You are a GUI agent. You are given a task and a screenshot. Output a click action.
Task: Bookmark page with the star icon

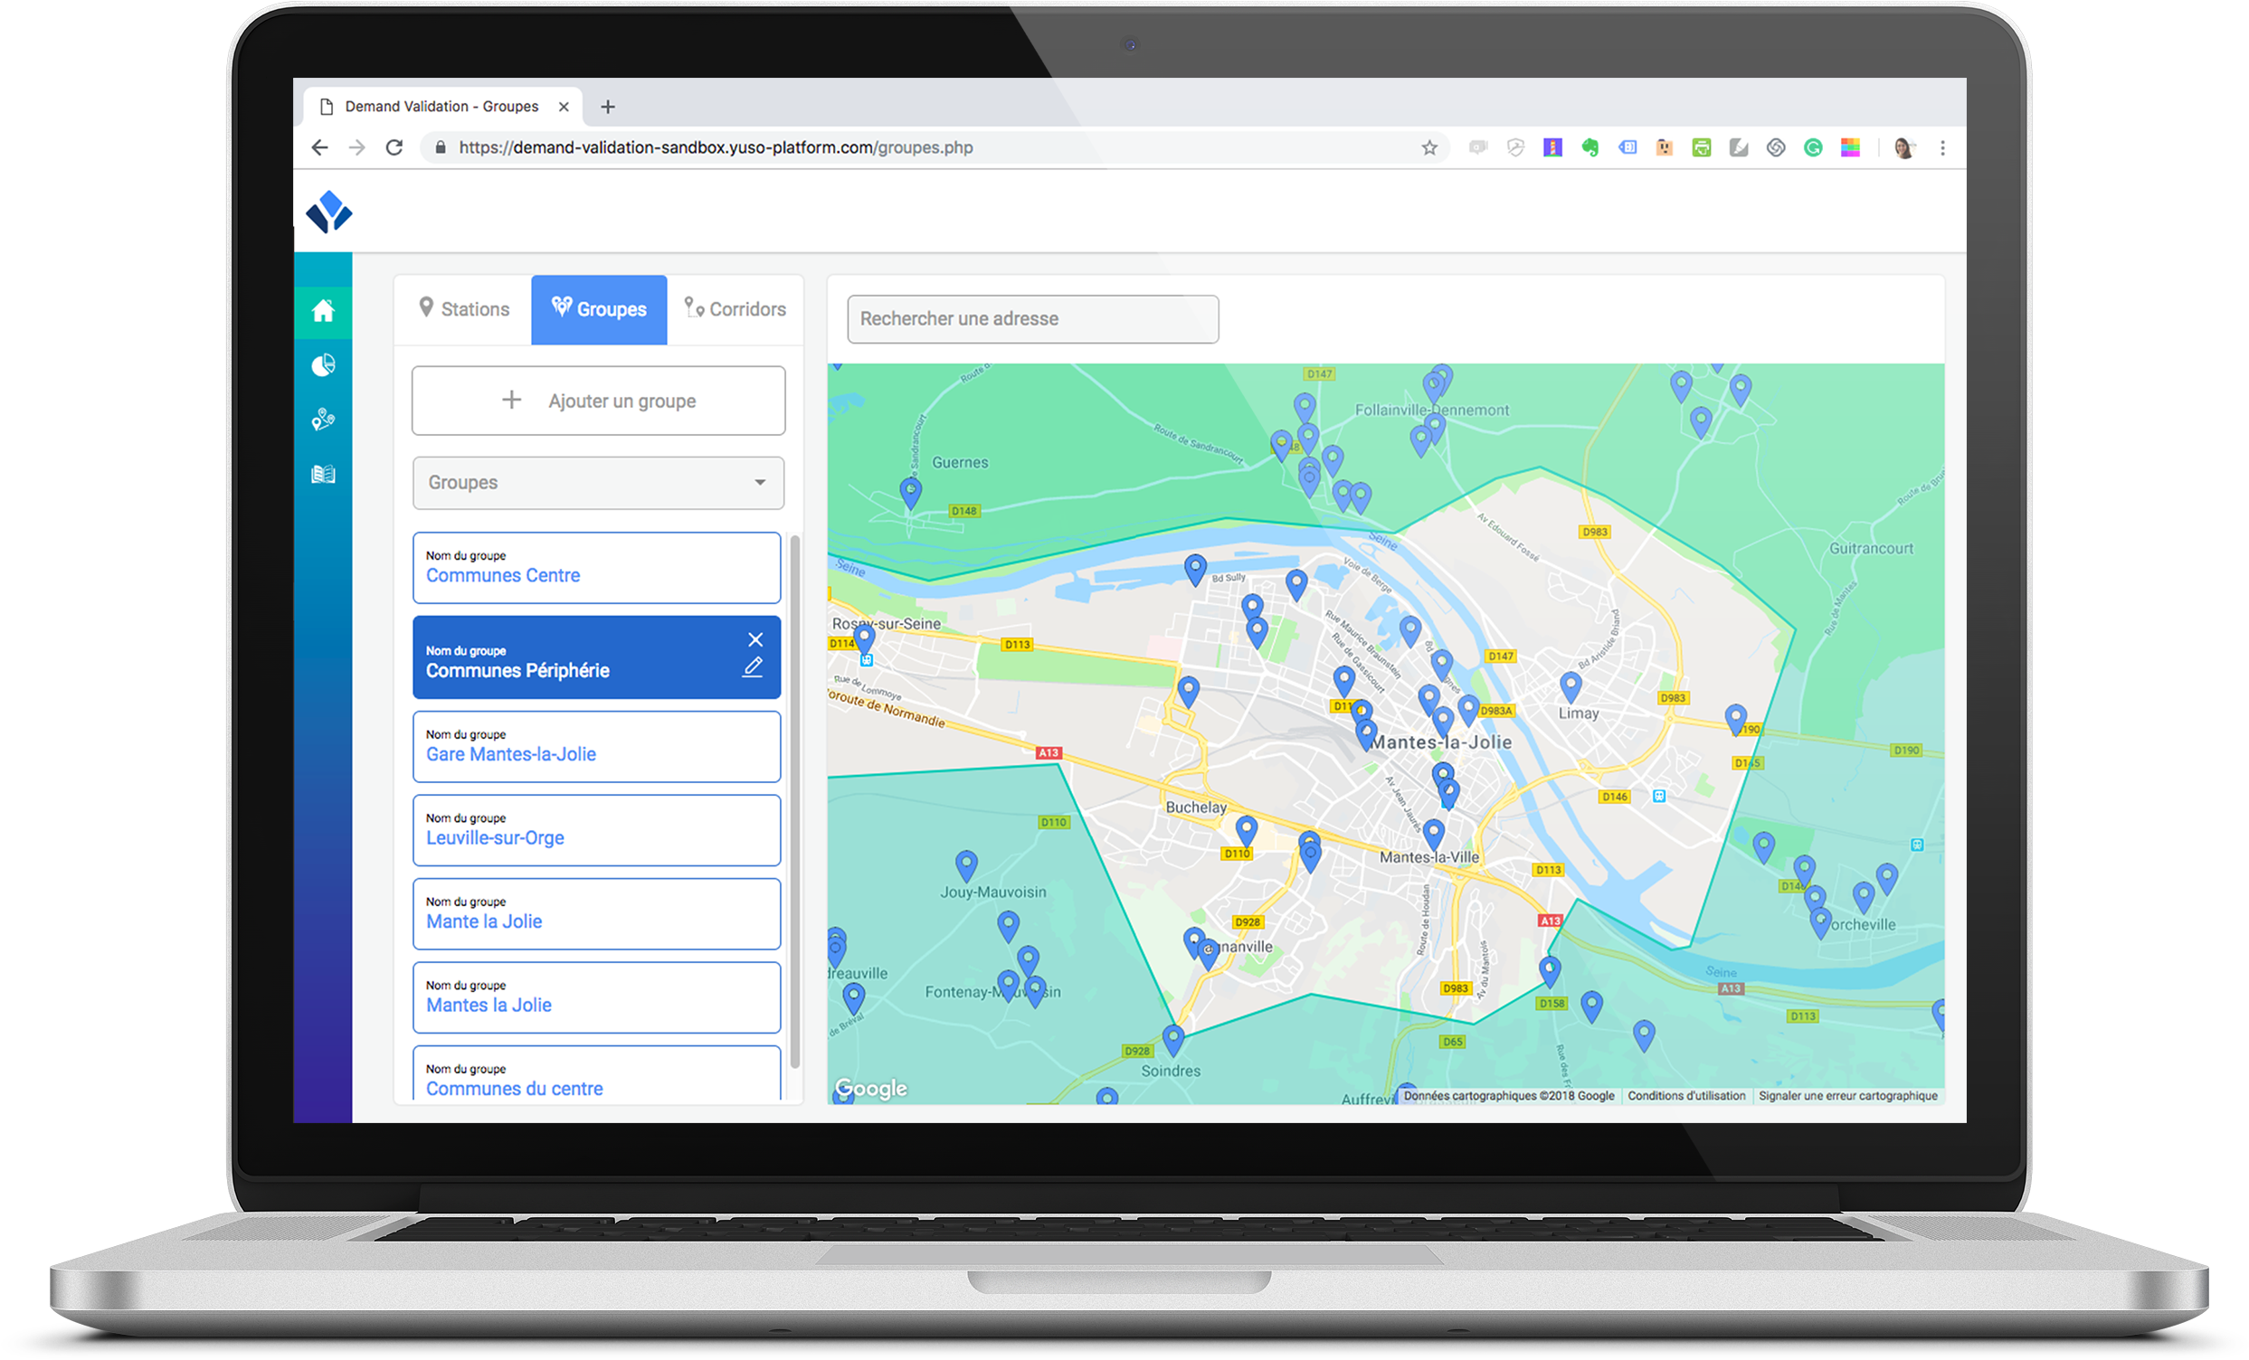(1429, 147)
